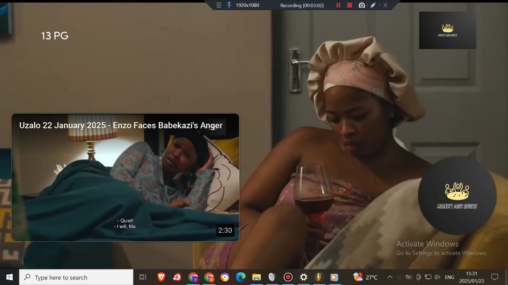This screenshot has height=285, width=508.
Task: Open the Uzalo 22 January 2025 video thumbnail
Action: click(x=125, y=177)
